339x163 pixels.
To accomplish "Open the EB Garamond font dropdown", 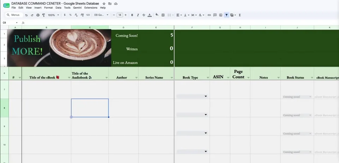I will click(101, 15).
